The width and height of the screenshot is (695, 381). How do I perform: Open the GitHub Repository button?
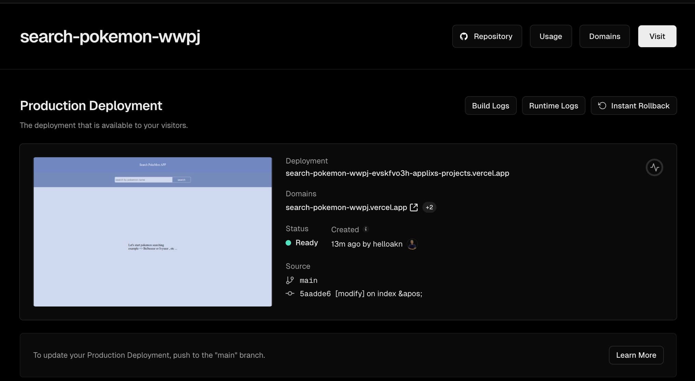pos(487,36)
